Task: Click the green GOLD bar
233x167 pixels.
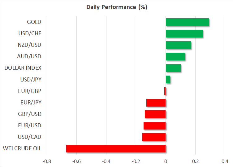Action: tap(187, 22)
